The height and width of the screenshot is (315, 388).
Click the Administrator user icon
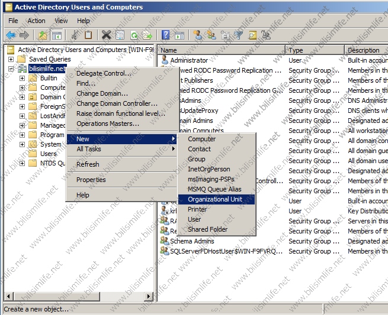pyautogui.click(x=165, y=60)
